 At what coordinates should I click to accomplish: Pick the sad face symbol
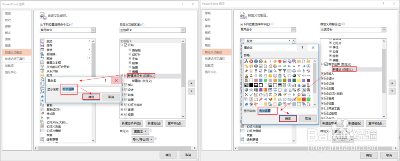(x=275, y=76)
